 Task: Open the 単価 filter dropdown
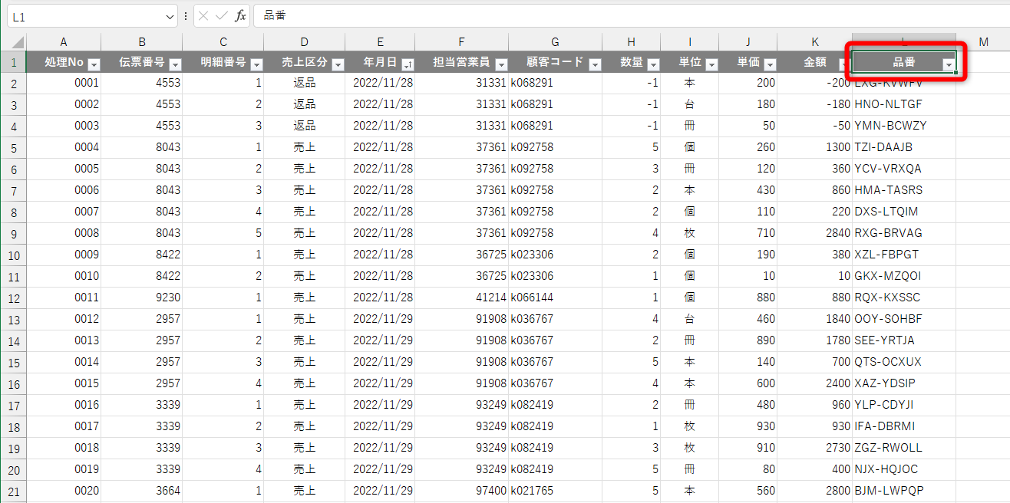coord(770,65)
